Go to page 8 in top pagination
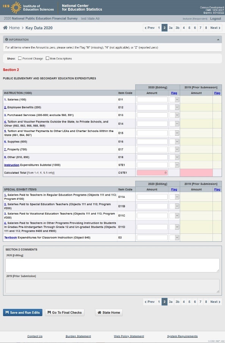This screenshot has height=343, width=225. (x=206, y=28)
